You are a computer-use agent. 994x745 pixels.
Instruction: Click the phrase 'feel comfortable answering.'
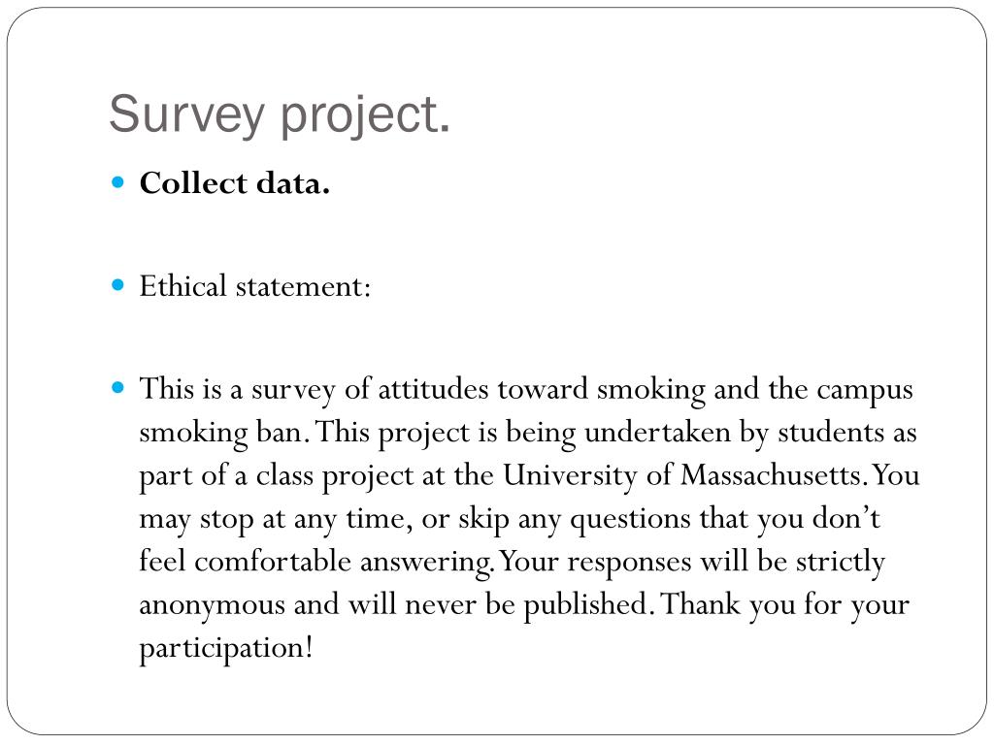coord(316,562)
